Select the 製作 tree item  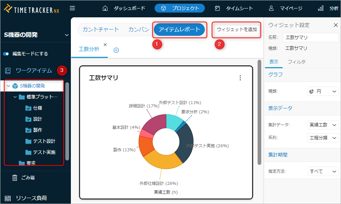tap(37, 130)
